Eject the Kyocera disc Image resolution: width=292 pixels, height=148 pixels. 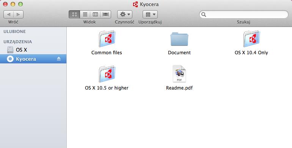(59, 59)
